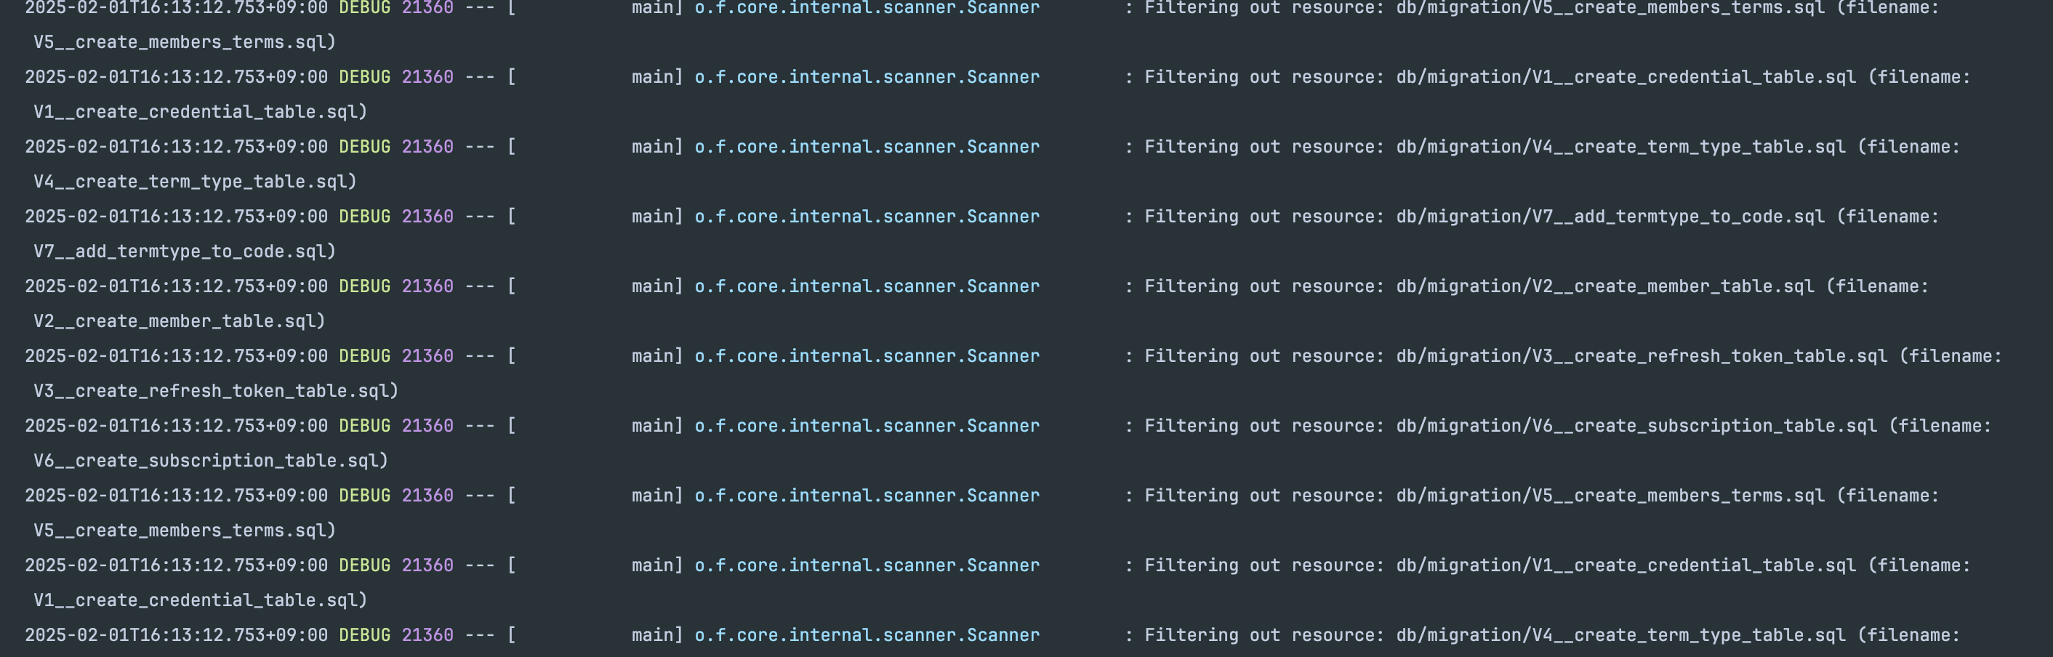The height and width of the screenshot is (657, 2053).
Task: Click 'main]' on the V6__create_subscription_table row
Action: point(657,426)
